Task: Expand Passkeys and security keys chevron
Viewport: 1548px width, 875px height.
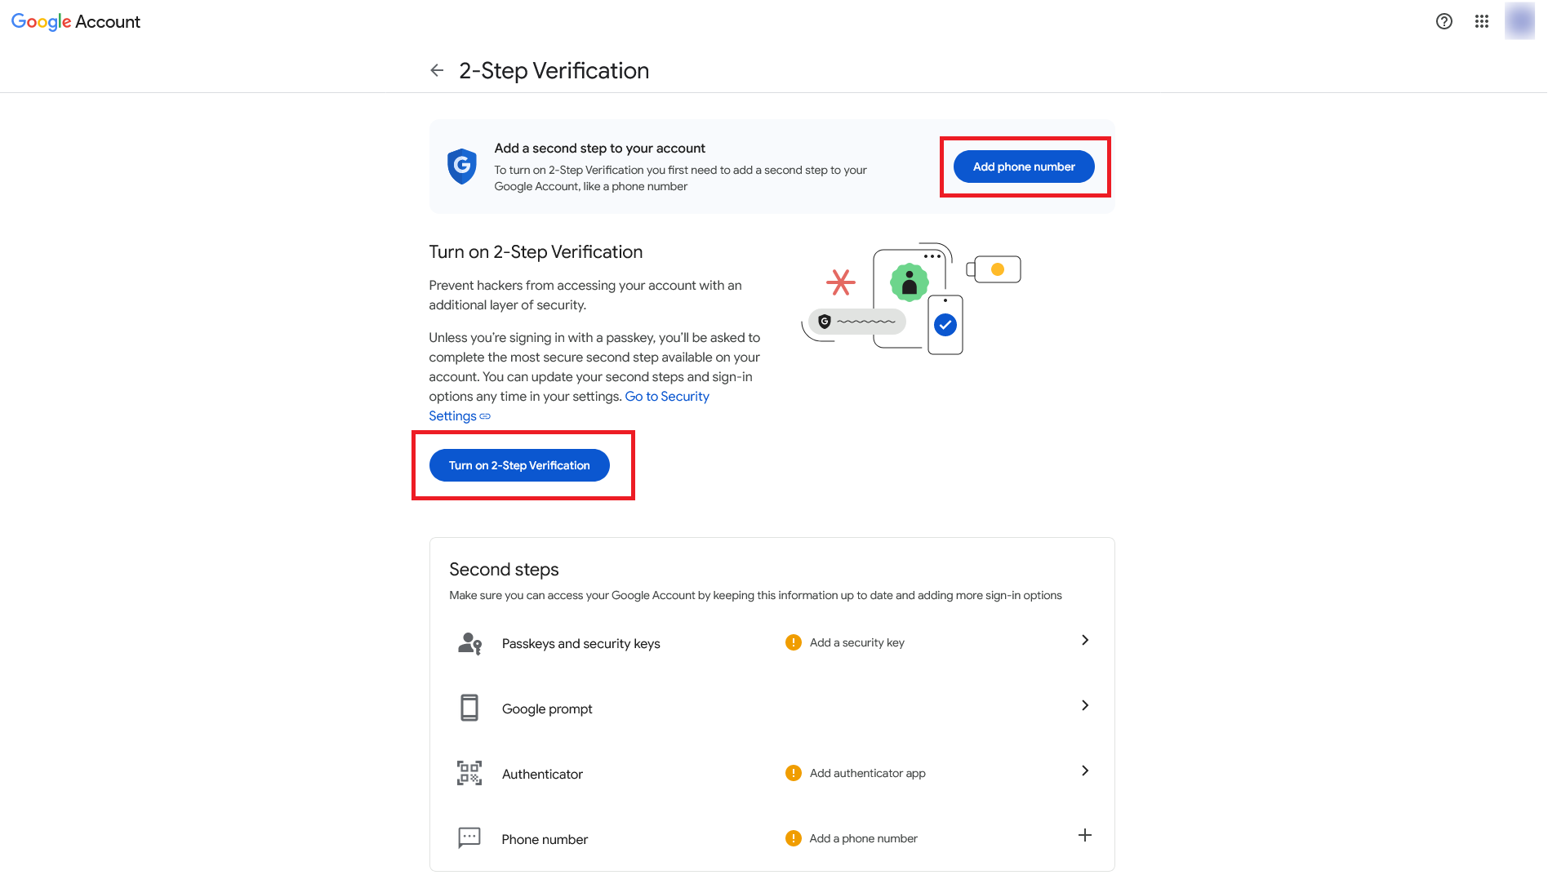Action: [1085, 640]
